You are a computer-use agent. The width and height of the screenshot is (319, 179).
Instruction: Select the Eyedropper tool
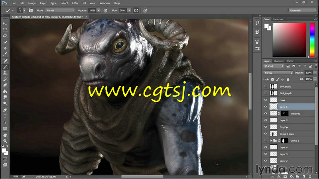pos(5,54)
